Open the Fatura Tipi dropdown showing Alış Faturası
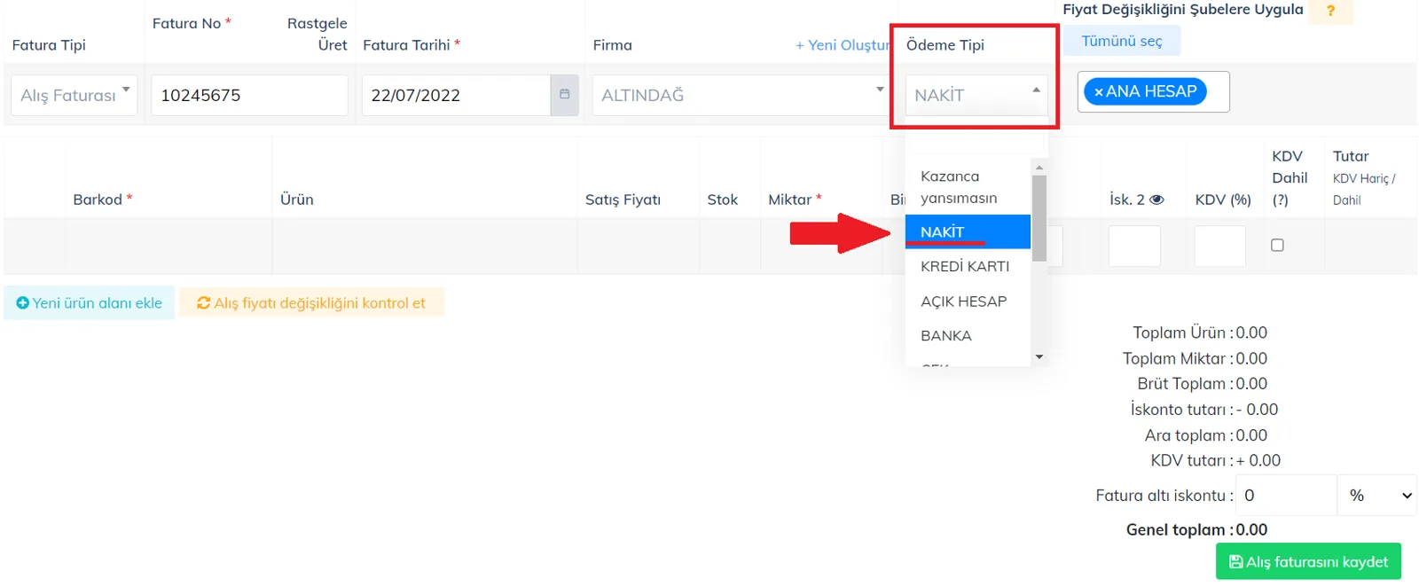 [x=74, y=95]
